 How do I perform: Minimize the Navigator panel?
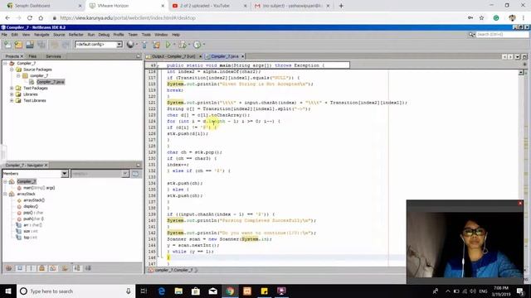coord(139,165)
